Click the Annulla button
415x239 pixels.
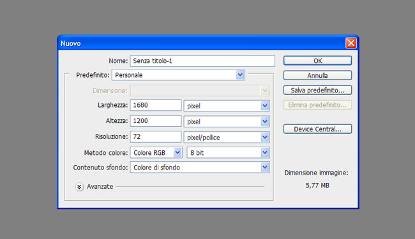[x=317, y=76]
